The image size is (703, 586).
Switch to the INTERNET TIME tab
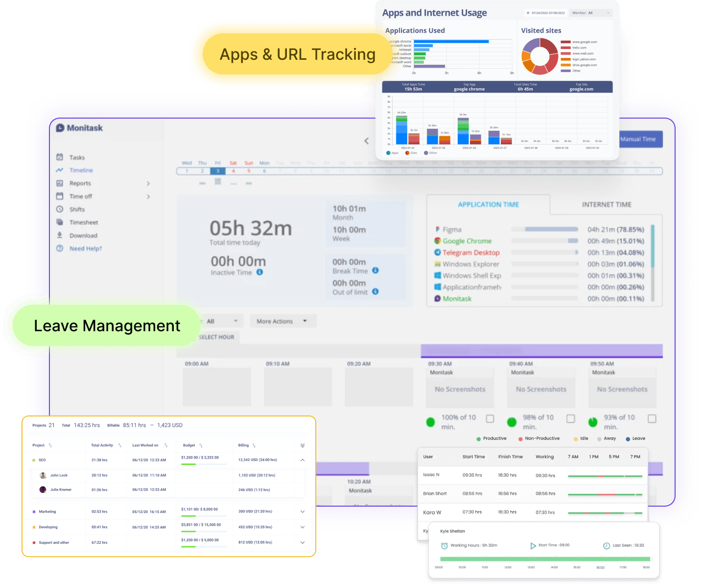[x=607, y=205]
